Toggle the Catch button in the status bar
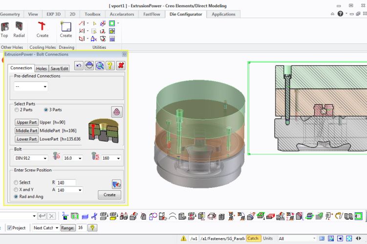Image resolution: width=367 pixels, height=244 pixels. pyautogui.click(x=253, y=239)
